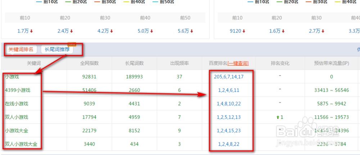Click long-tail count 2660

134,90
